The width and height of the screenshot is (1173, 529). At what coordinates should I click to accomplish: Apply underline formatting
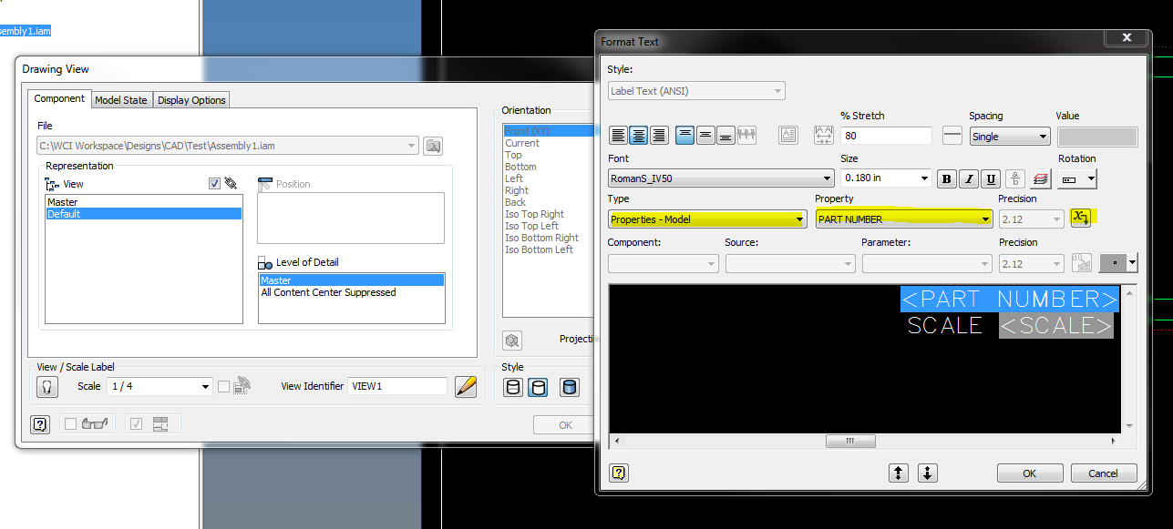[x=991, y=178]
